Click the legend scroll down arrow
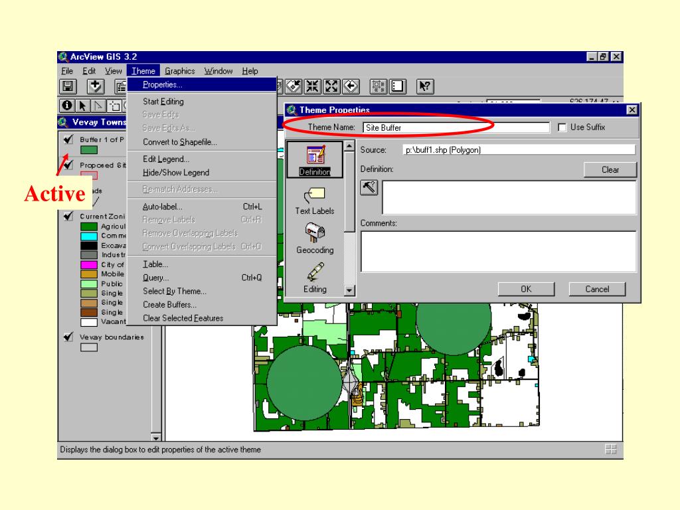 coord(156,437)
